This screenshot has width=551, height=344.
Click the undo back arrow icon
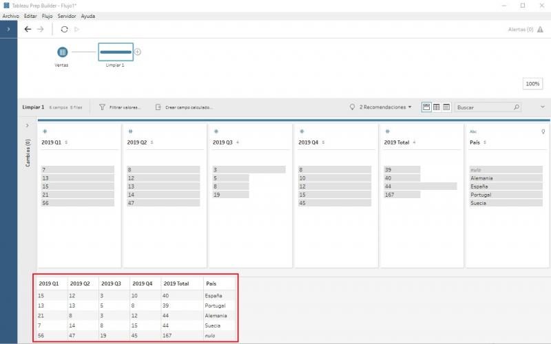click(x=28, y=30)
